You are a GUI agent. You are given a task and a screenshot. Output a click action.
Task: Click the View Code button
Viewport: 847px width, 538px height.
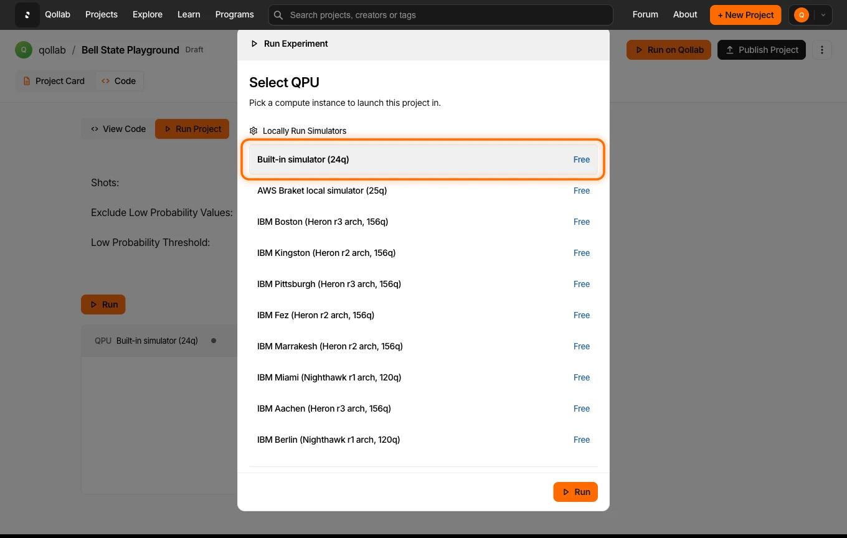pyautogui.click(x=118, y=129)
